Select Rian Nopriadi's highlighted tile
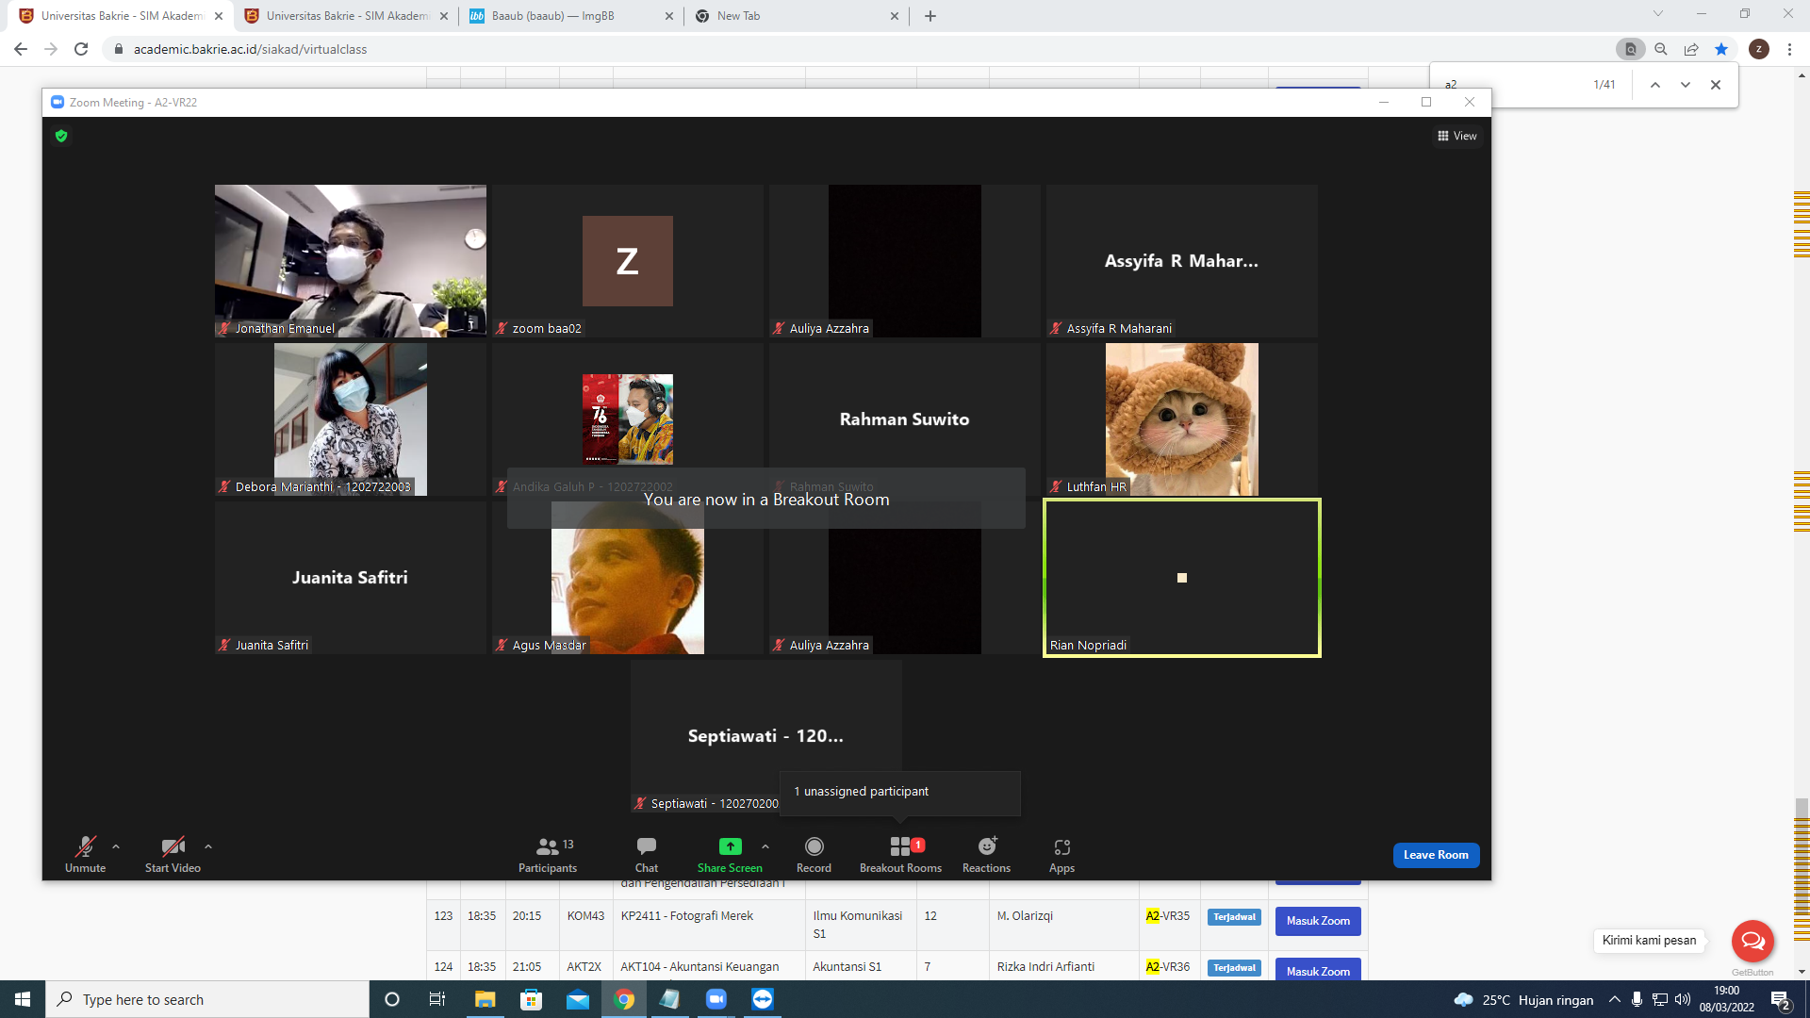The image size is (1810, 1018). [1182, 578]
